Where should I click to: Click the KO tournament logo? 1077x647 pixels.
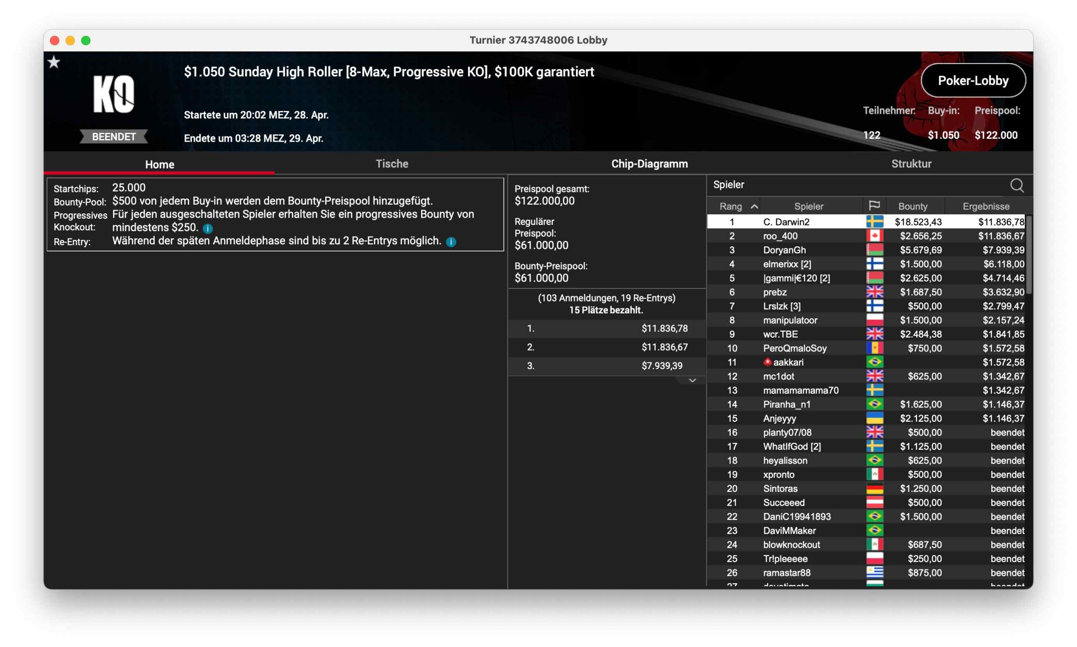click(114, 94)
